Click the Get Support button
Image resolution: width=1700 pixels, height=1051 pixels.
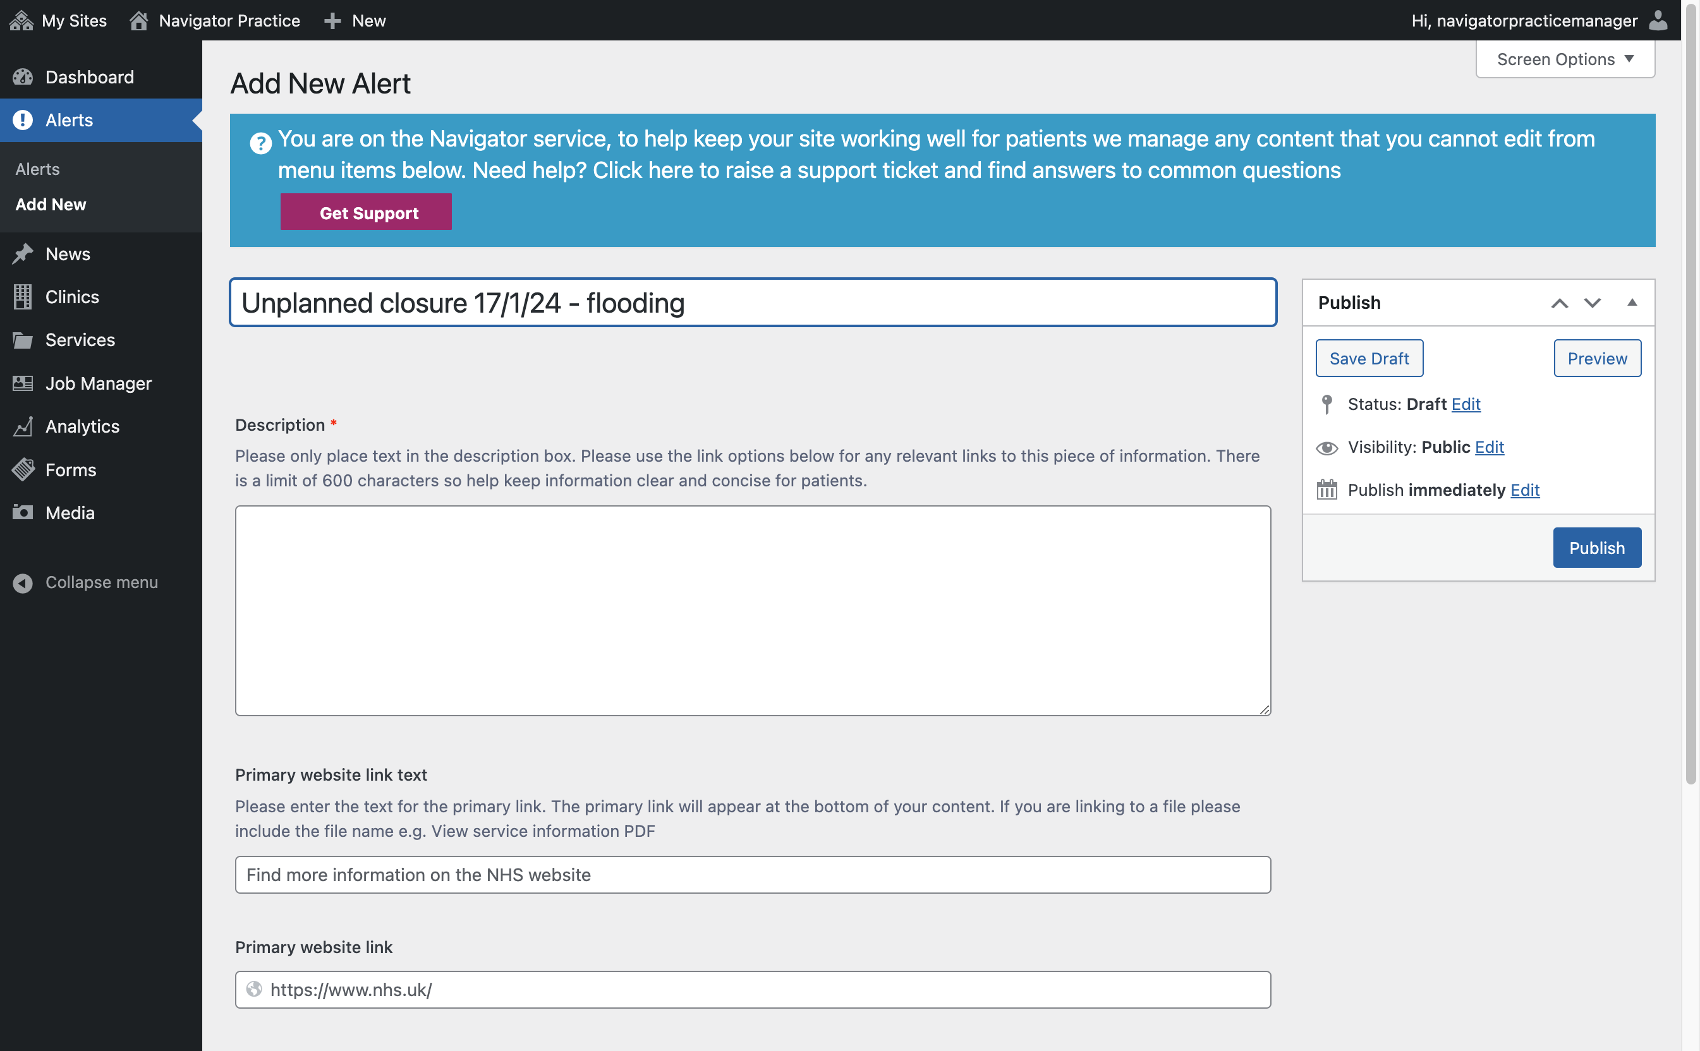point(366,212)
